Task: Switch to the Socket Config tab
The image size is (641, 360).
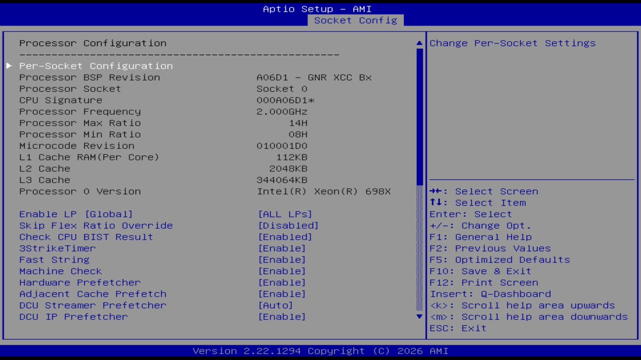Action: [355, 20]
